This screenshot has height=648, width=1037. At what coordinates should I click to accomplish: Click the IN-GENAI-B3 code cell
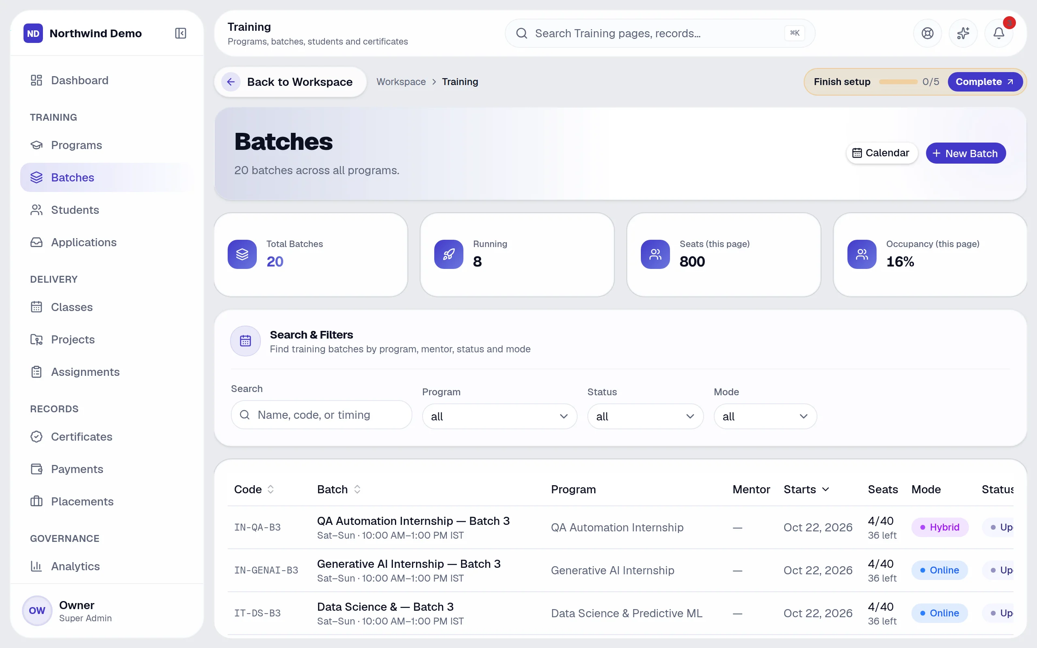coord(266,570)
